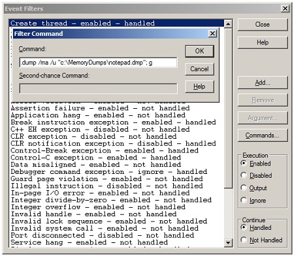Click the Remove button

[263, 100]
